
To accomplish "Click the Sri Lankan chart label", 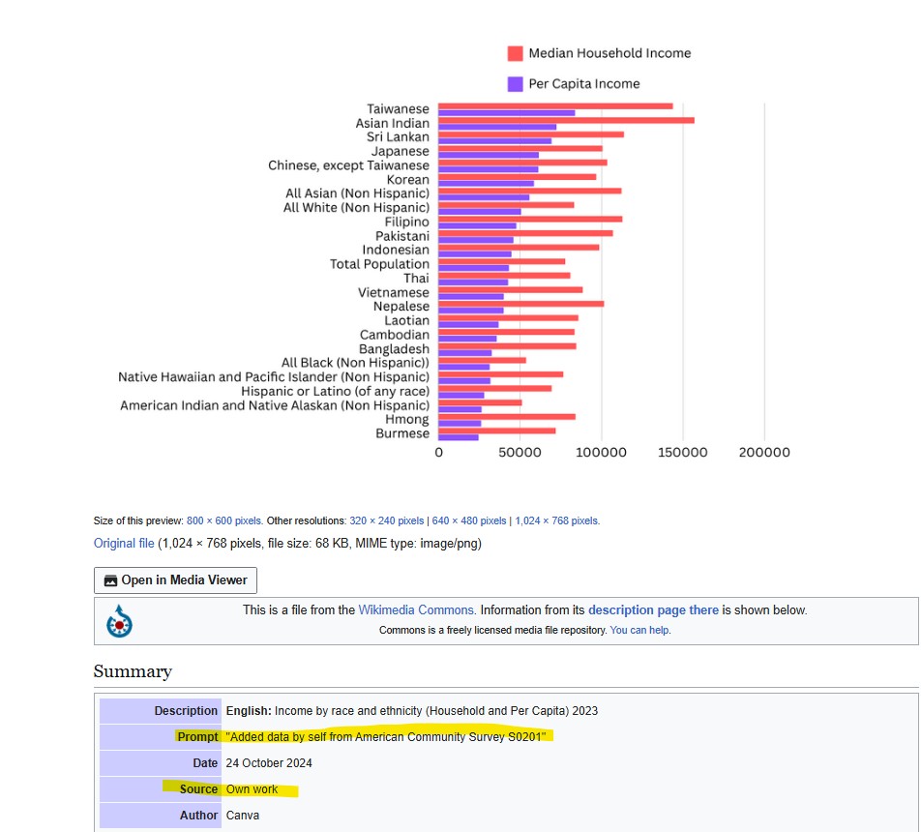I will click(x=398, y=137).
